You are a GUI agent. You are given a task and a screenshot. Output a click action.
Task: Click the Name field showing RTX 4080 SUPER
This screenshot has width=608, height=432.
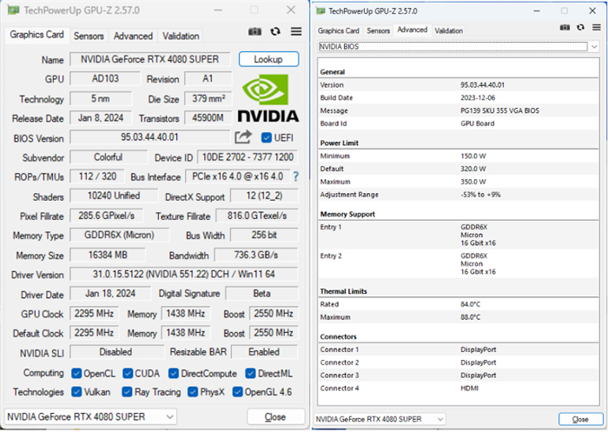(x=150, y=59)
